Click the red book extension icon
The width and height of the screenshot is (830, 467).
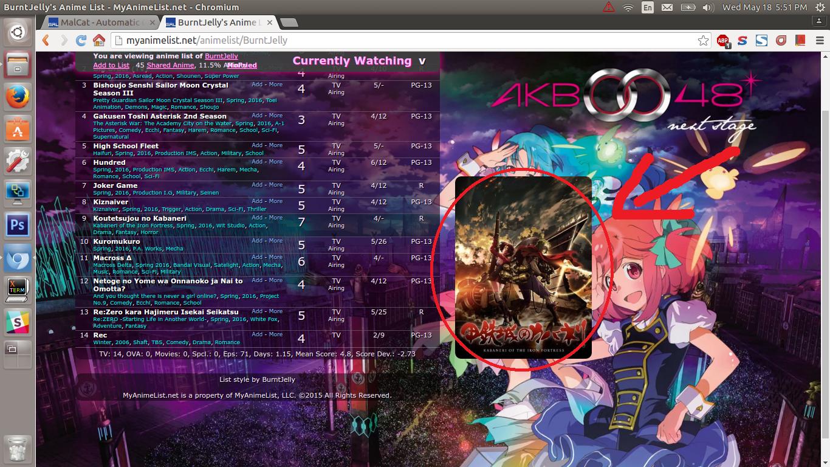(x=800, y=41)
